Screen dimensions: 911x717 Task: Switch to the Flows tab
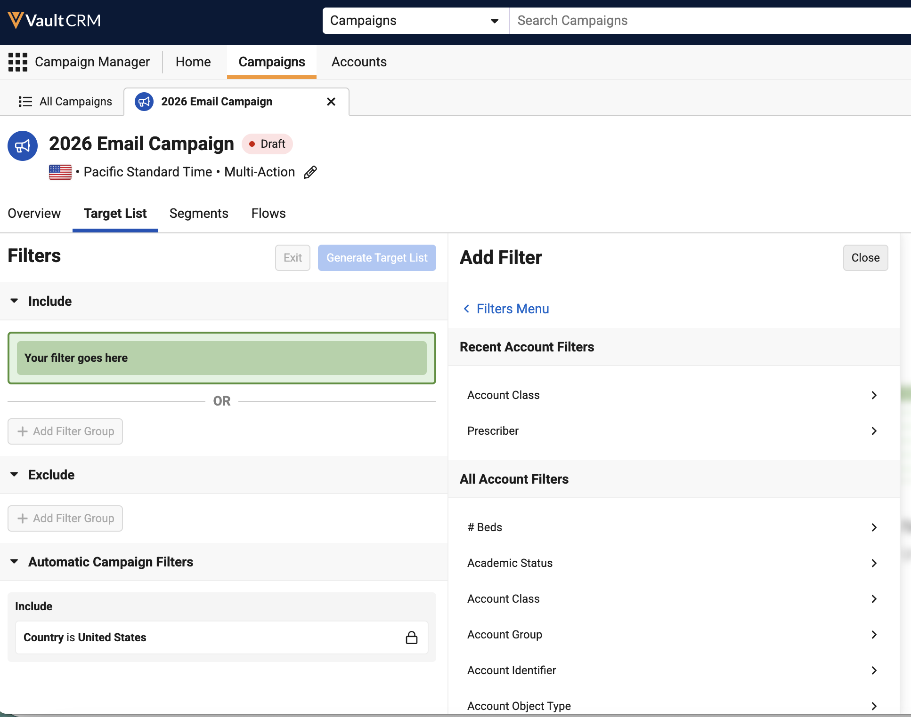268,214
